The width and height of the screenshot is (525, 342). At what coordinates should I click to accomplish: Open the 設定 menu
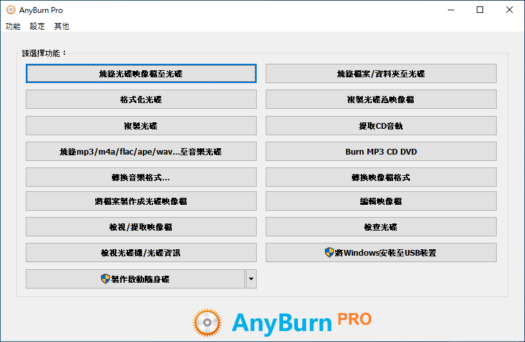[x=37, y=26]
